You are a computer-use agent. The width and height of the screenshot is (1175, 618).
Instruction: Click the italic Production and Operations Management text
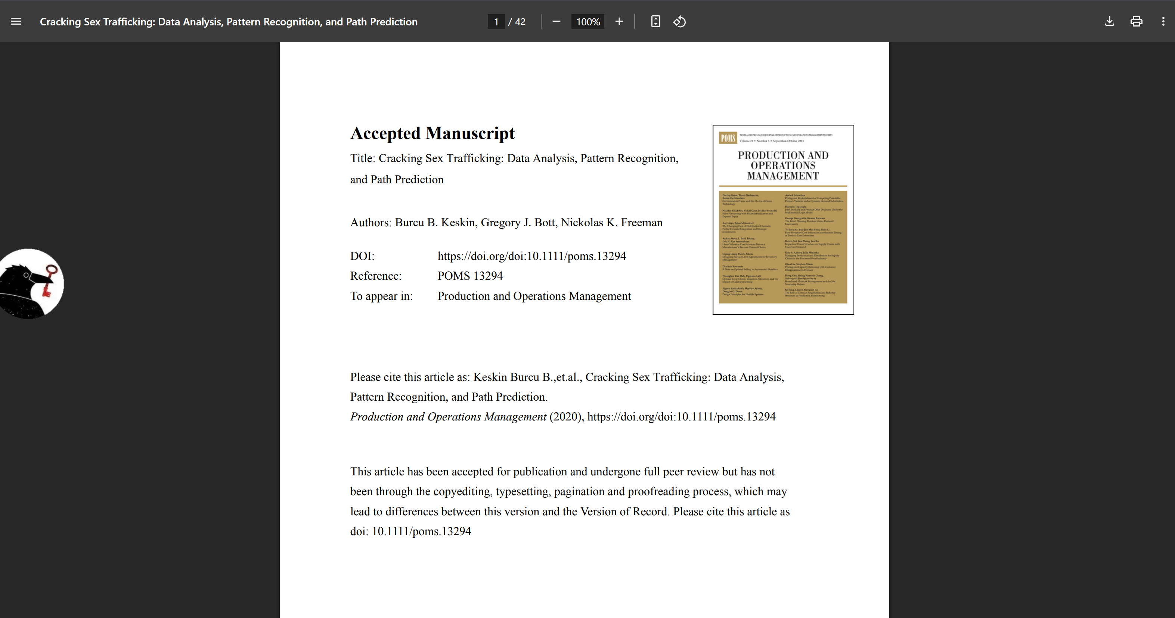pyautogui.click(x=448, y=416)
